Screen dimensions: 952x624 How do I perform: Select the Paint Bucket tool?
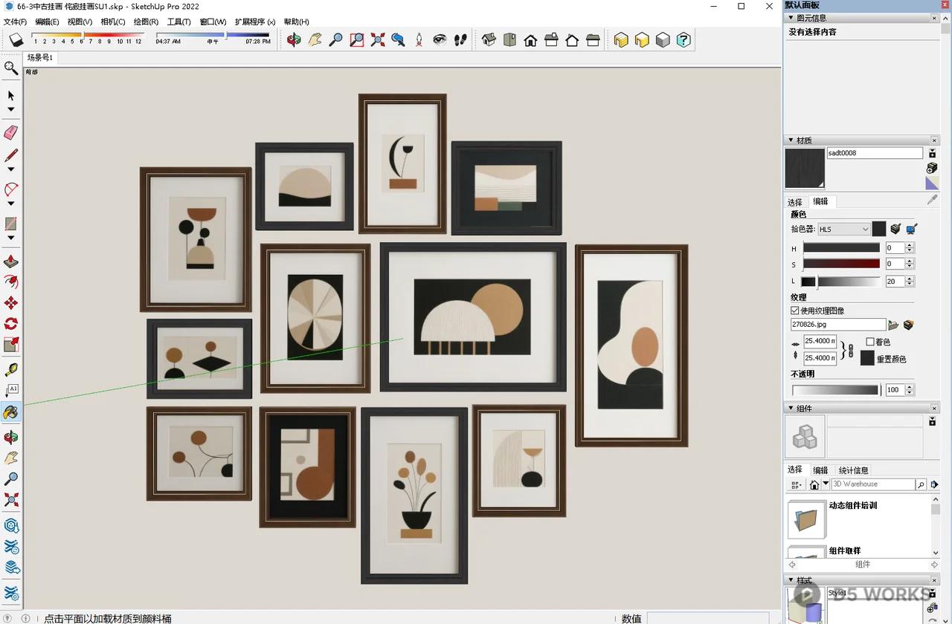11,412
